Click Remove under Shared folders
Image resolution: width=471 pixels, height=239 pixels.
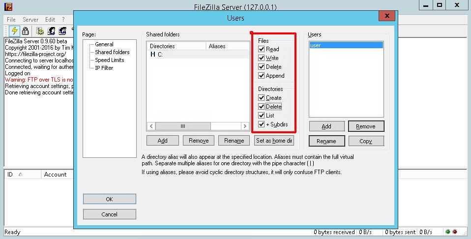click(199, 140)
